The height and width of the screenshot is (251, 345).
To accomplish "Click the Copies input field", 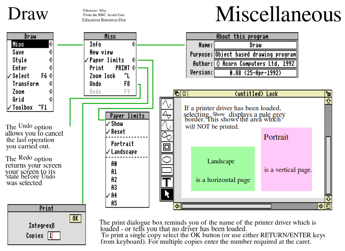I will point(54,236).
